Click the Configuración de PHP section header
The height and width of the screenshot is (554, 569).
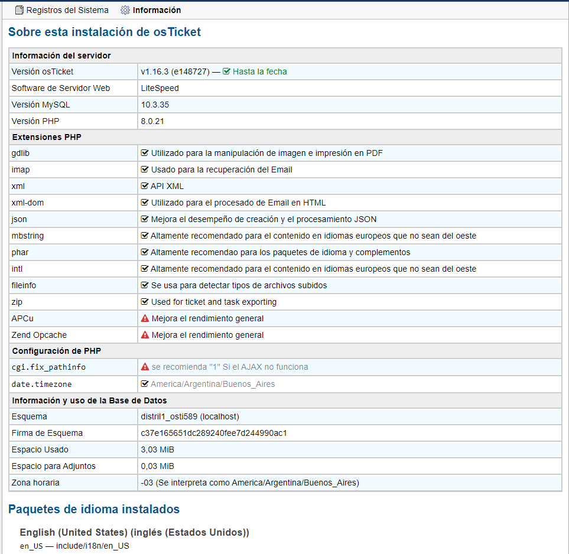point(57,351)
